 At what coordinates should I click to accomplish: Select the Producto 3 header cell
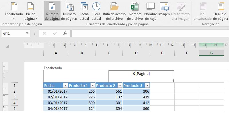(x=136, y=85)
